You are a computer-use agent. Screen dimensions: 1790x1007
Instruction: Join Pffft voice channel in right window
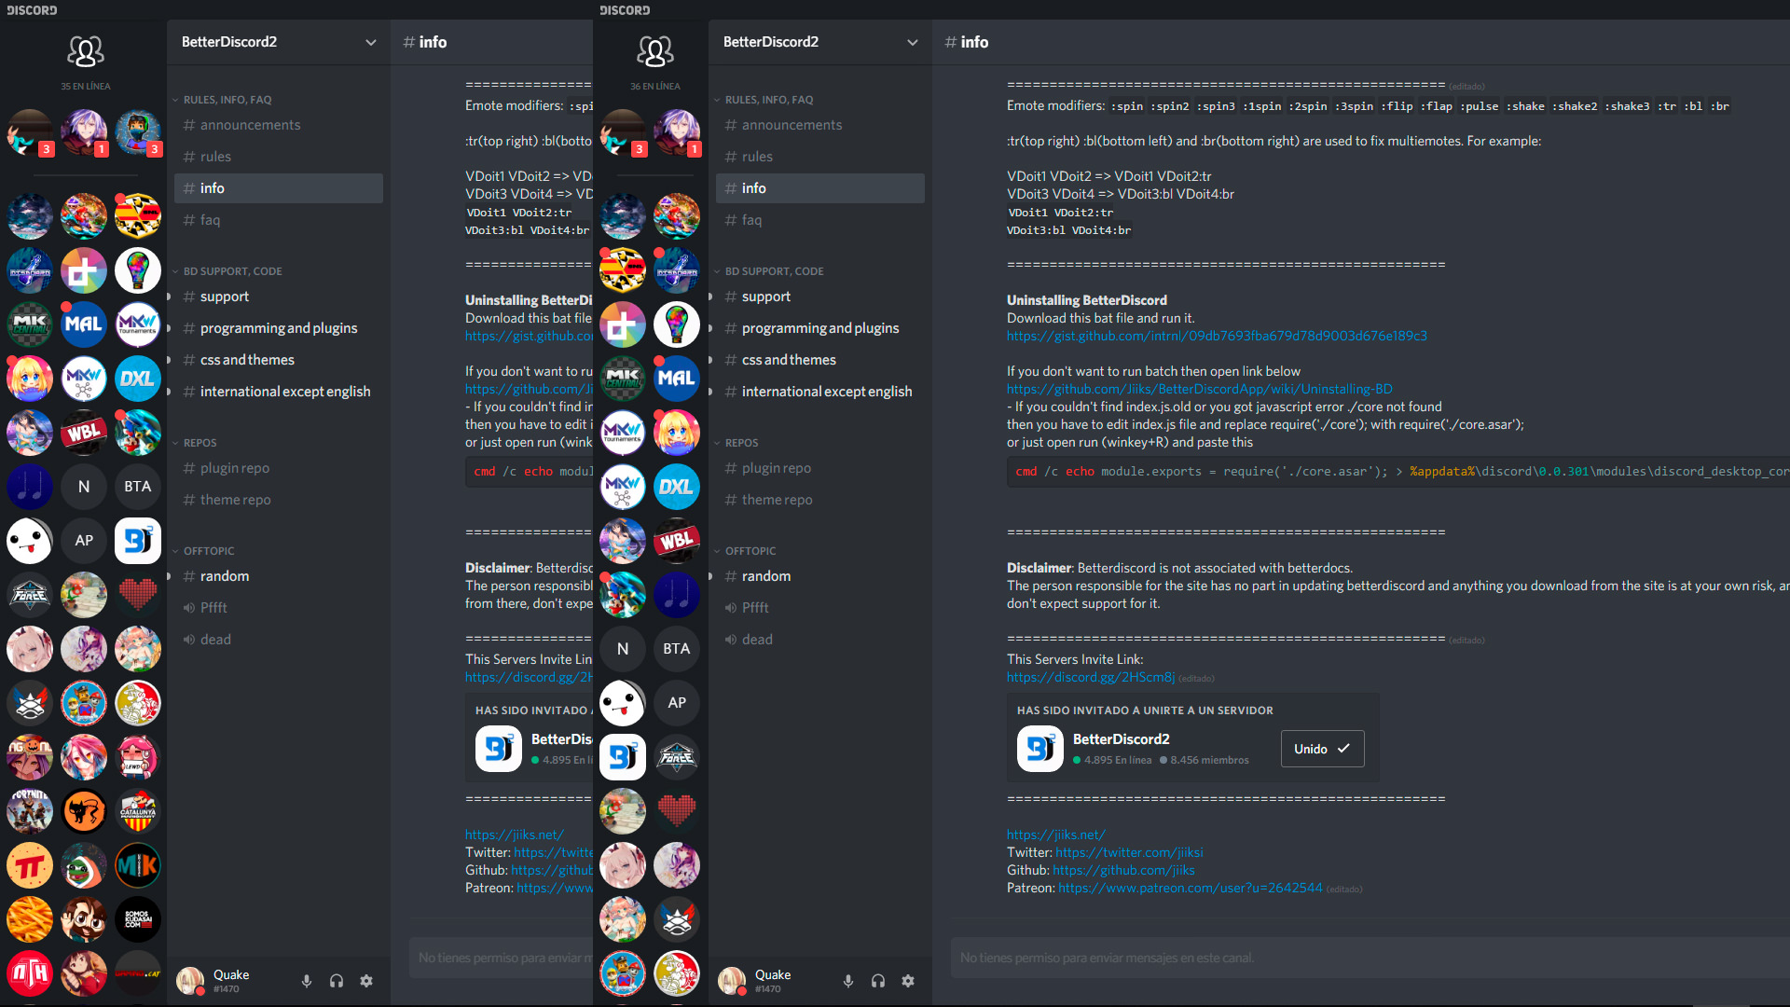point(755,608)
